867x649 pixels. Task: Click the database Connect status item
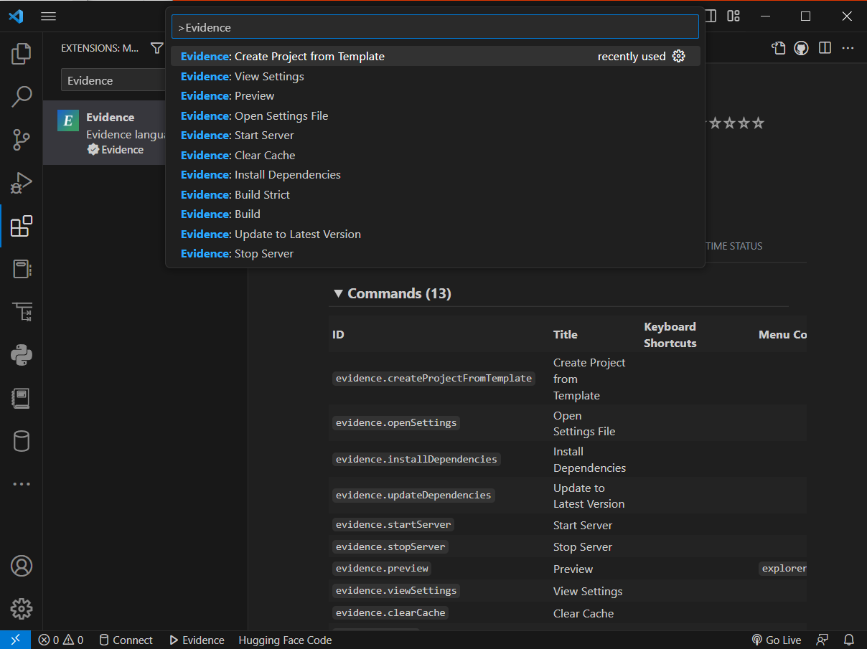[x=126, y=640]
